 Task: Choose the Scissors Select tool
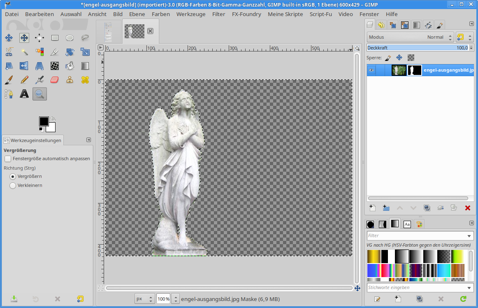pos(9,52)
